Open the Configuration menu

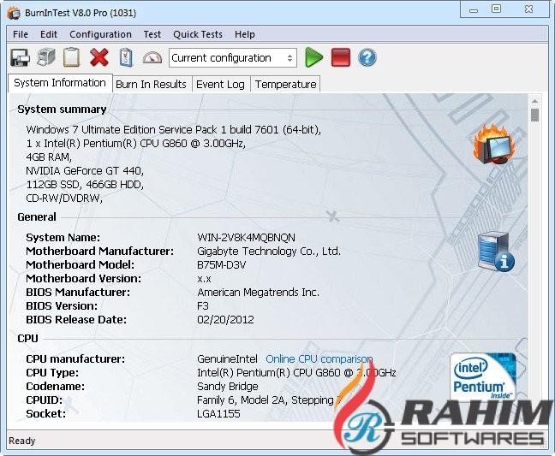(100, 34)
